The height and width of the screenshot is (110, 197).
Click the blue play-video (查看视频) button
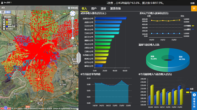(x=194, y=101)
